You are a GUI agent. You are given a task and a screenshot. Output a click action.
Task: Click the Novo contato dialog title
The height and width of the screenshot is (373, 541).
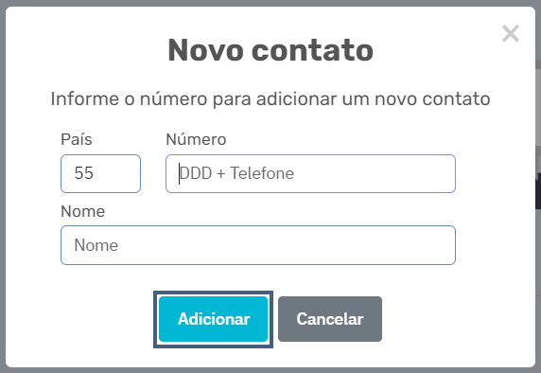(270, 50)
